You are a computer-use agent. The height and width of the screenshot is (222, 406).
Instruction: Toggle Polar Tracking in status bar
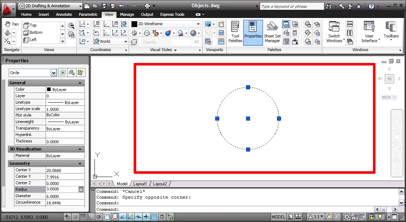[99, 217]
